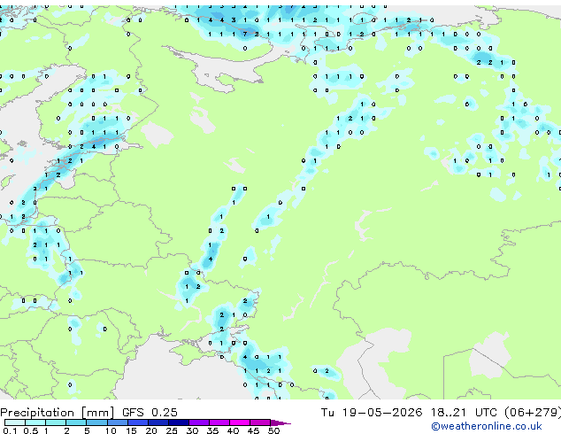The image size is (561, 434).
Task: Click the '(06+279)' run offset text
Action: coord(533,412)
